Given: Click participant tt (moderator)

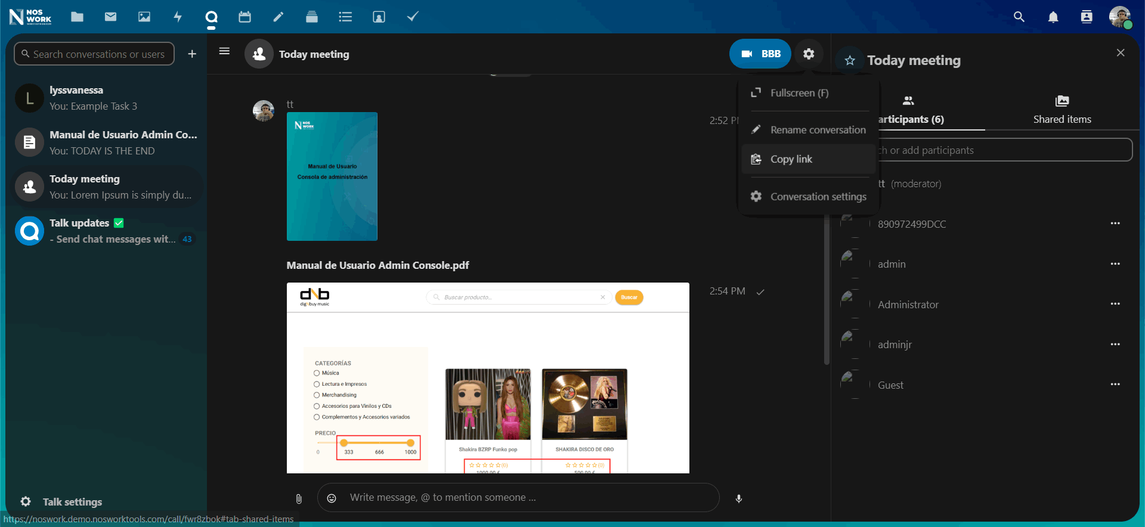Looking at the screenshot, I should pos(909,184).
